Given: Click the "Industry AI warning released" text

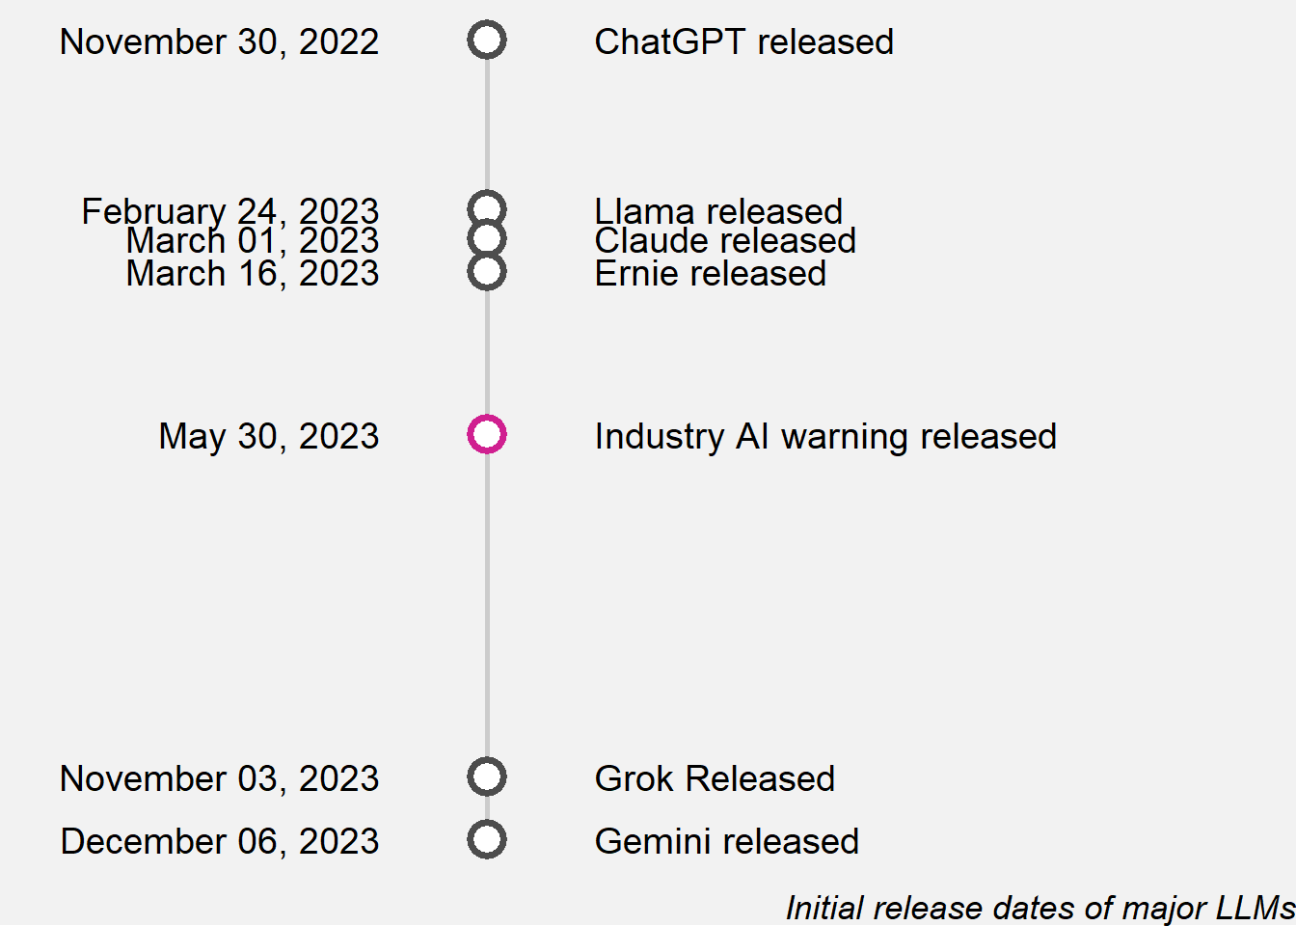Looking at the screenshot, I should tap(825, 437).
